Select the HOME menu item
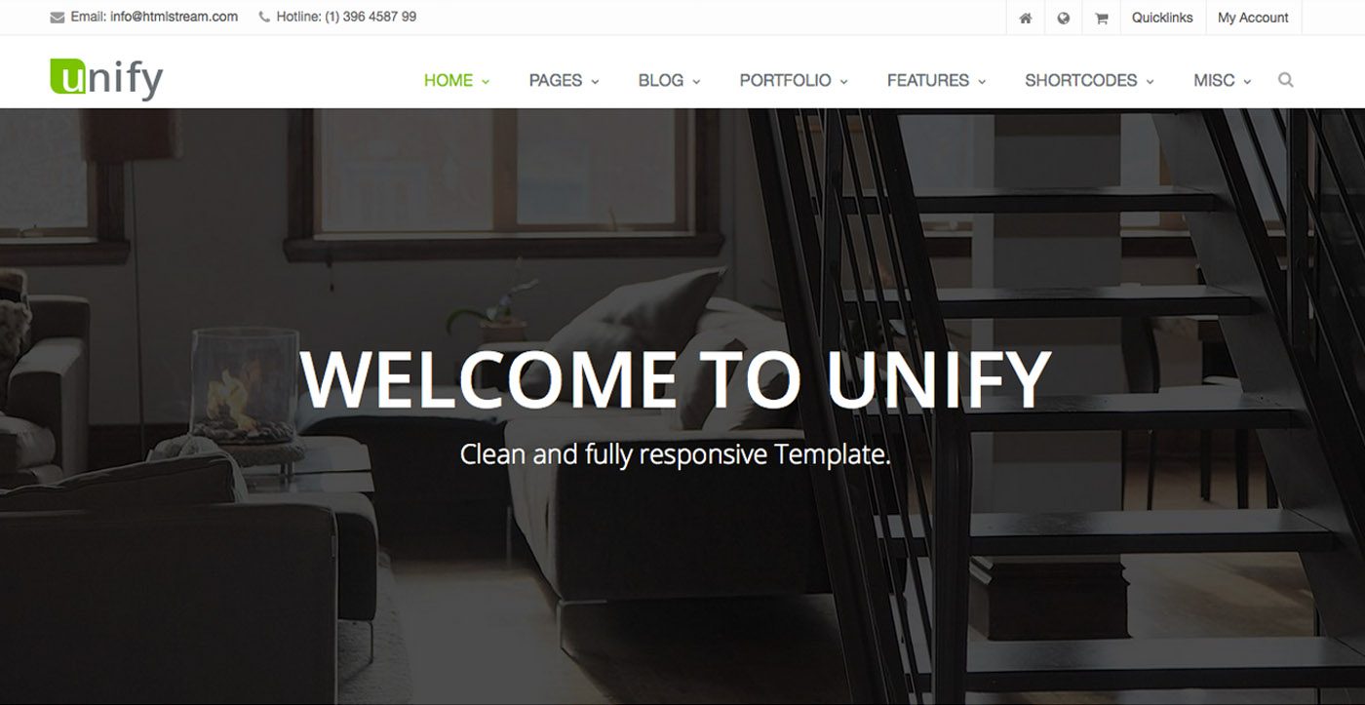 coord(448,80)
